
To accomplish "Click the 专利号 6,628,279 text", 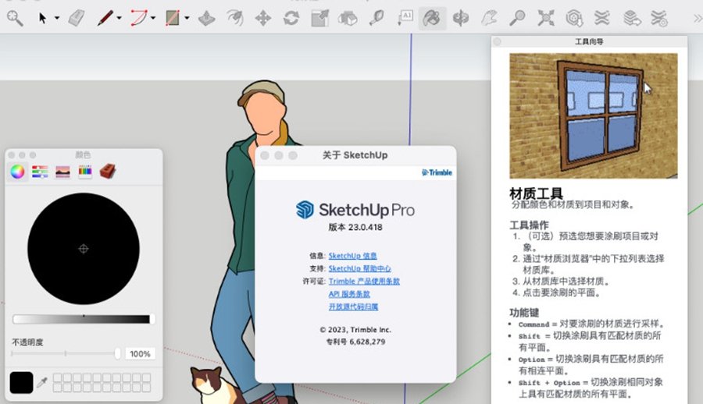I will [x=355, y=342].
